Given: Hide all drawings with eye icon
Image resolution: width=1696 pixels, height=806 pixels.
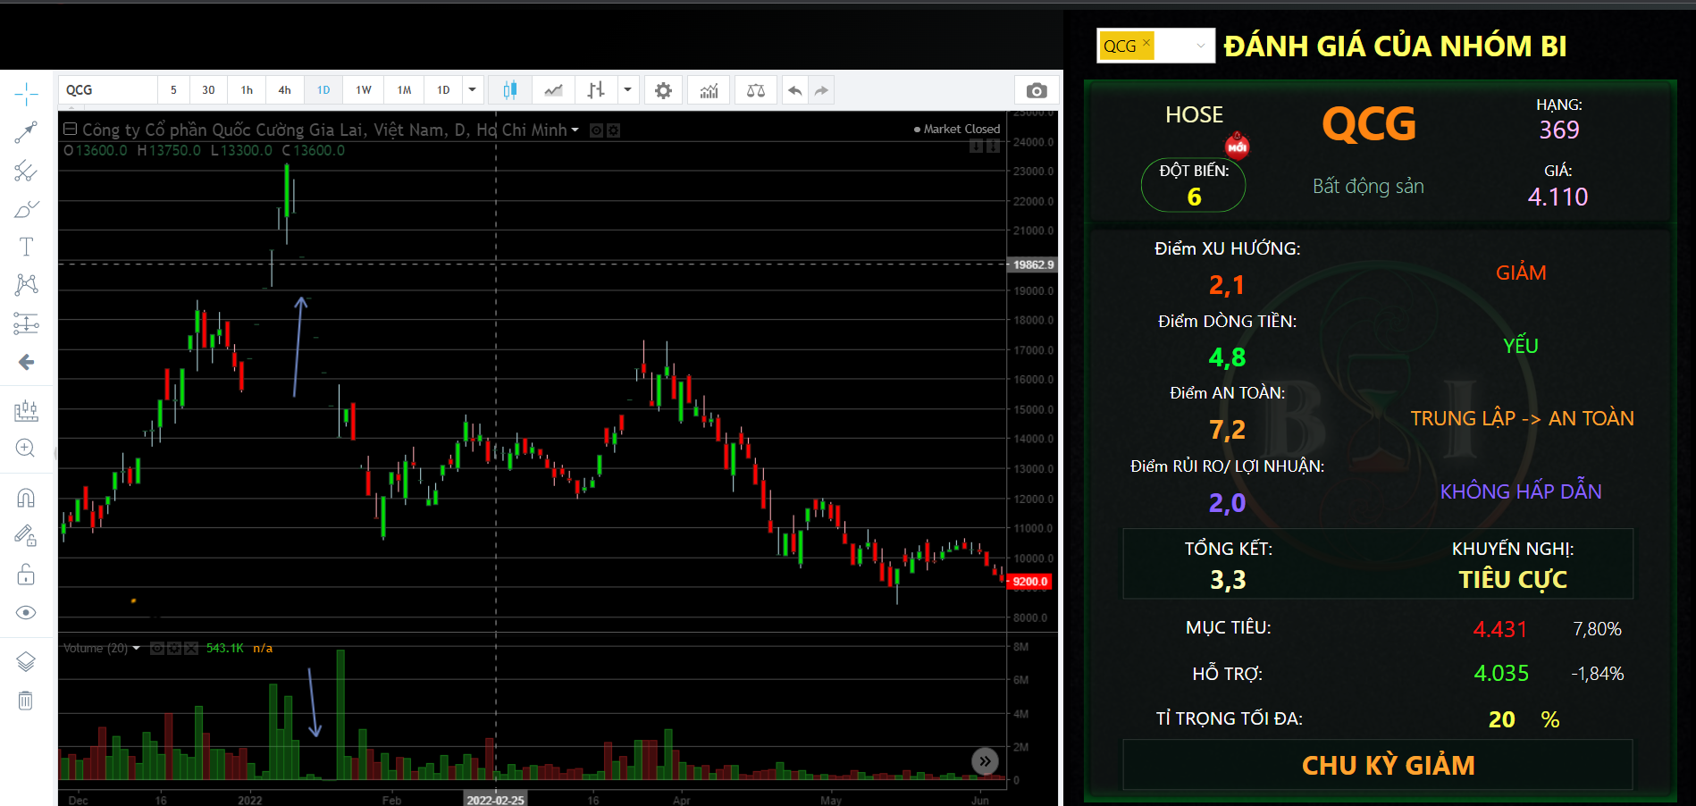Looking at the screenshot, I should (x=26, y=612).
